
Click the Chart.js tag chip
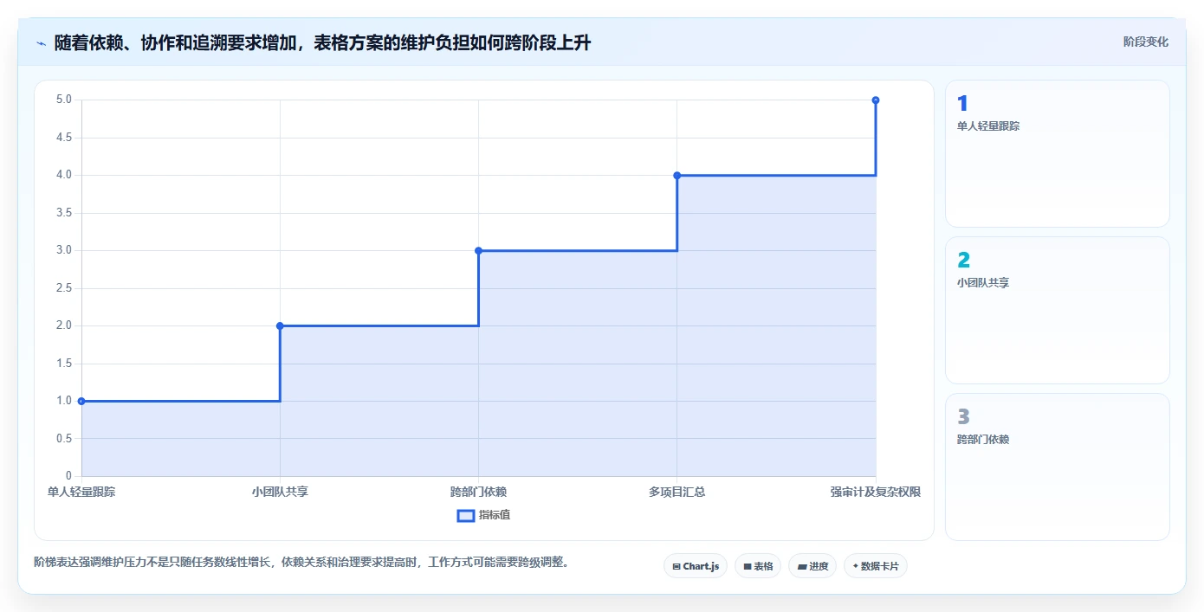pyautogui.click(x=696, y=566)
